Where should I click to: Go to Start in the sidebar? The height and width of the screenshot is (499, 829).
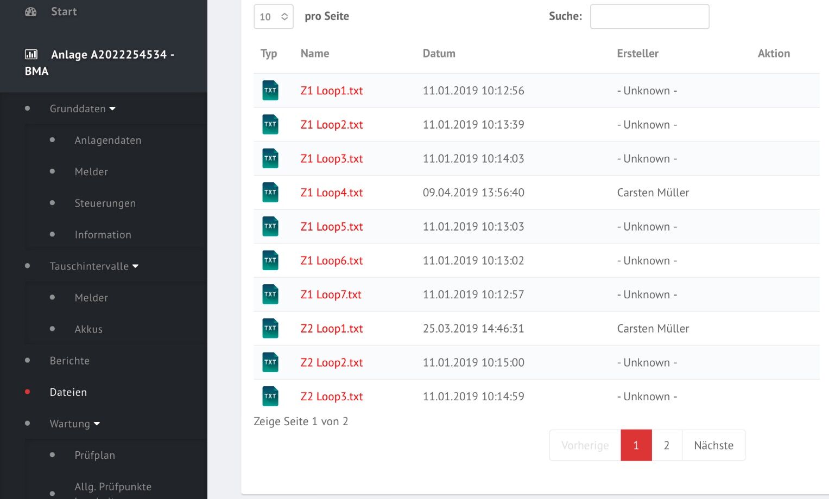tap(64, 11)
